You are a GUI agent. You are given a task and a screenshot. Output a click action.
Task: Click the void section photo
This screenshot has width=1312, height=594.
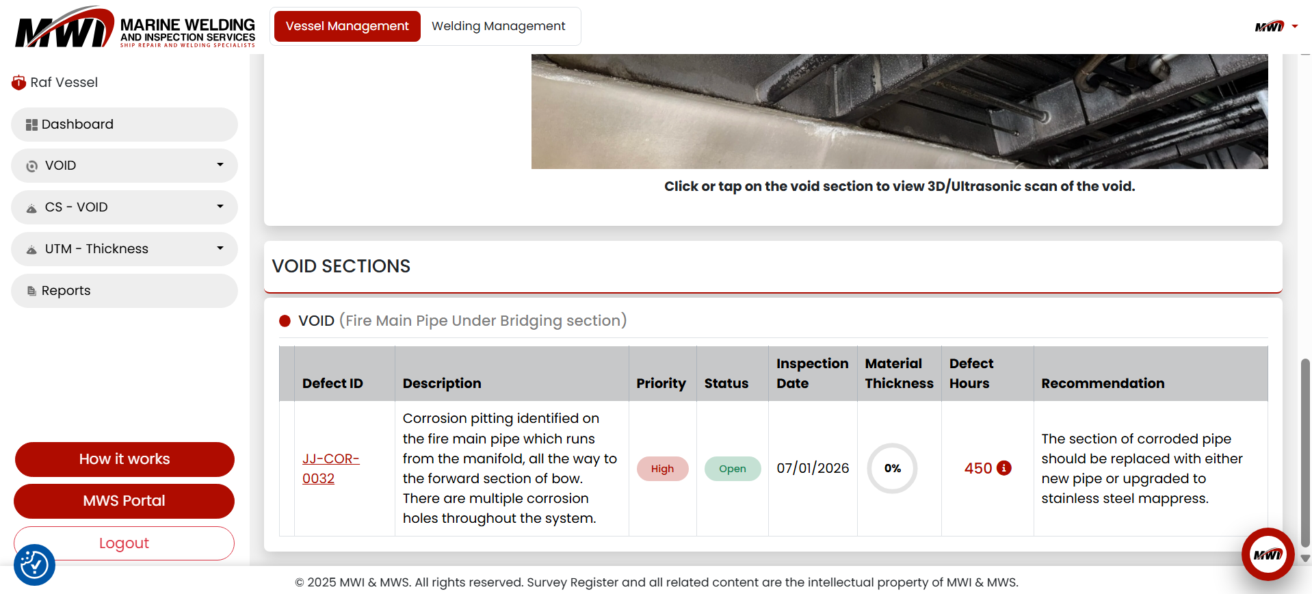tap(900, 112)
